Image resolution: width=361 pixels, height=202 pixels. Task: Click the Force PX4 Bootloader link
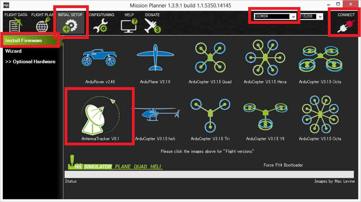pos(283,165)
